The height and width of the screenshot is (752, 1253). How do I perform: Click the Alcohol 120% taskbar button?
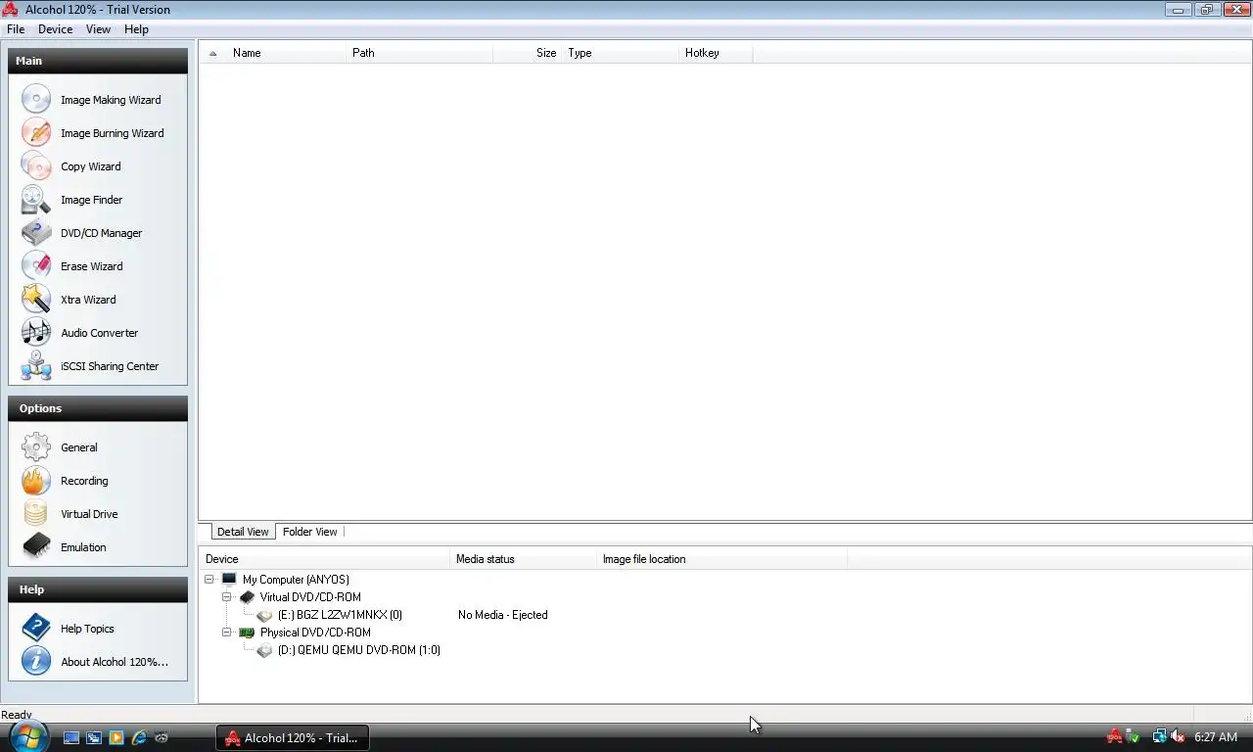293,737
